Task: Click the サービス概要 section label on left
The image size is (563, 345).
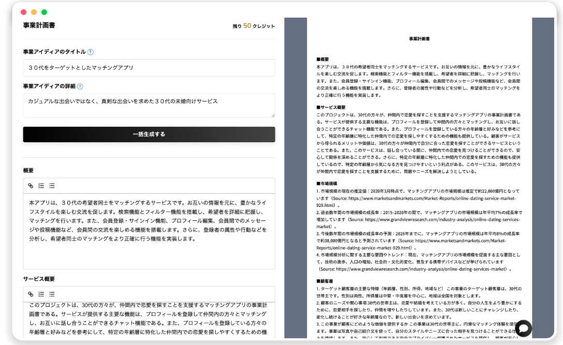Action: coord(39,279)
